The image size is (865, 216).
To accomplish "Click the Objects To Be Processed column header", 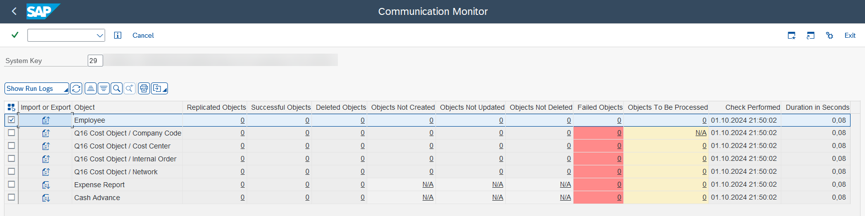I will click(x=668, y=107).
